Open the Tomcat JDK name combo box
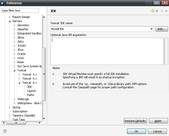Viewport: 169px width, 136px height. (x=102, y=29)
